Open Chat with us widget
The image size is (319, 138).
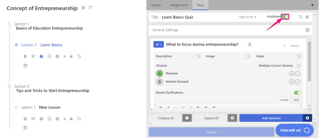pyautogui.click(x=295, y=130)
